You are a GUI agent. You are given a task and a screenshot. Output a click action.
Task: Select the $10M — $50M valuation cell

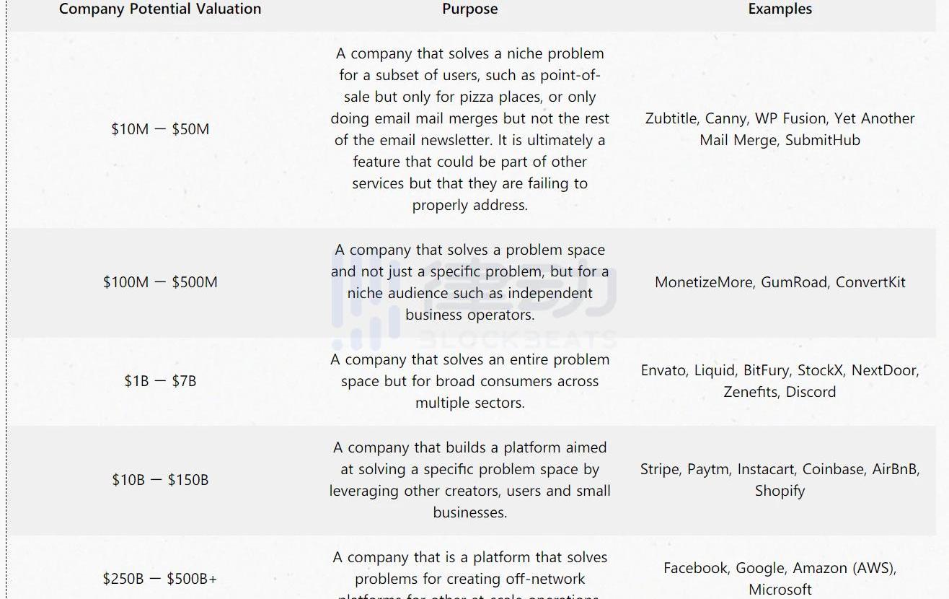click(160, 129)
